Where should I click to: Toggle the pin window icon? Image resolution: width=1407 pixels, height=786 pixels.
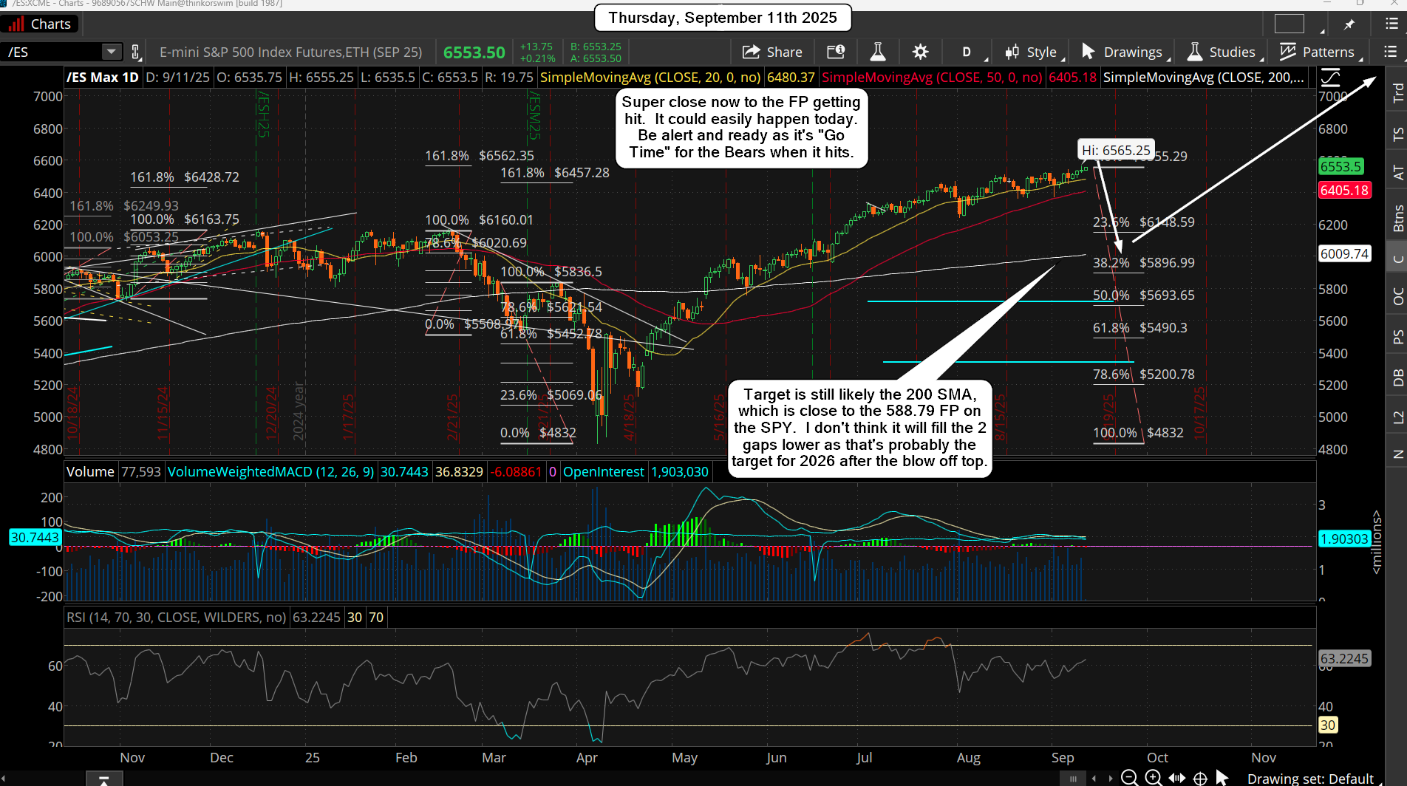click(x=1349, y=24)
